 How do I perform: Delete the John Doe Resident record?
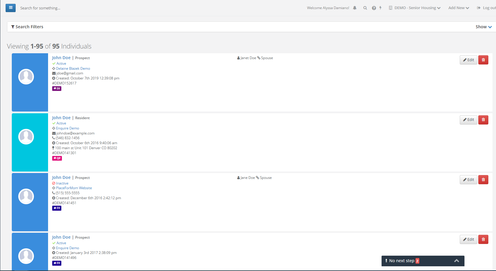coord(483,120)
